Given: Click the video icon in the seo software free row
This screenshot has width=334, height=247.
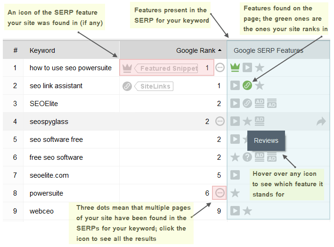Looking at the screenshot, I should 235,139.
